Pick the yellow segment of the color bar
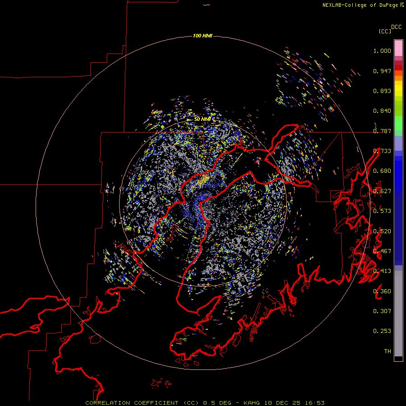The width and height of the screenshot is (406, 406). 398,89
